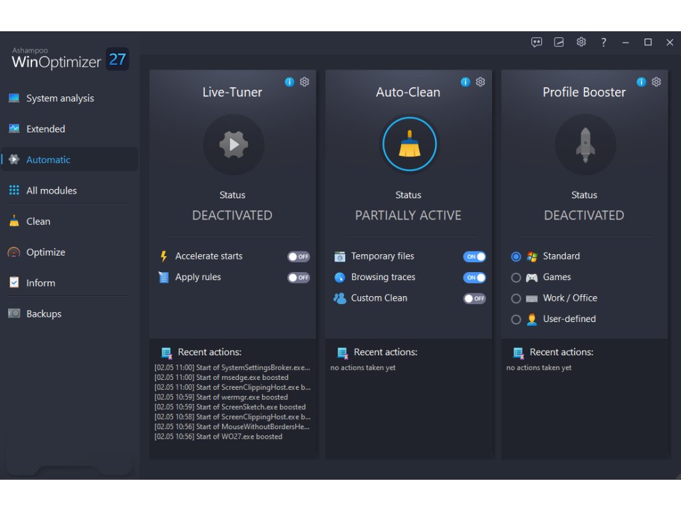Click the Profile Booster rocket icon

[x=585, y=144]
